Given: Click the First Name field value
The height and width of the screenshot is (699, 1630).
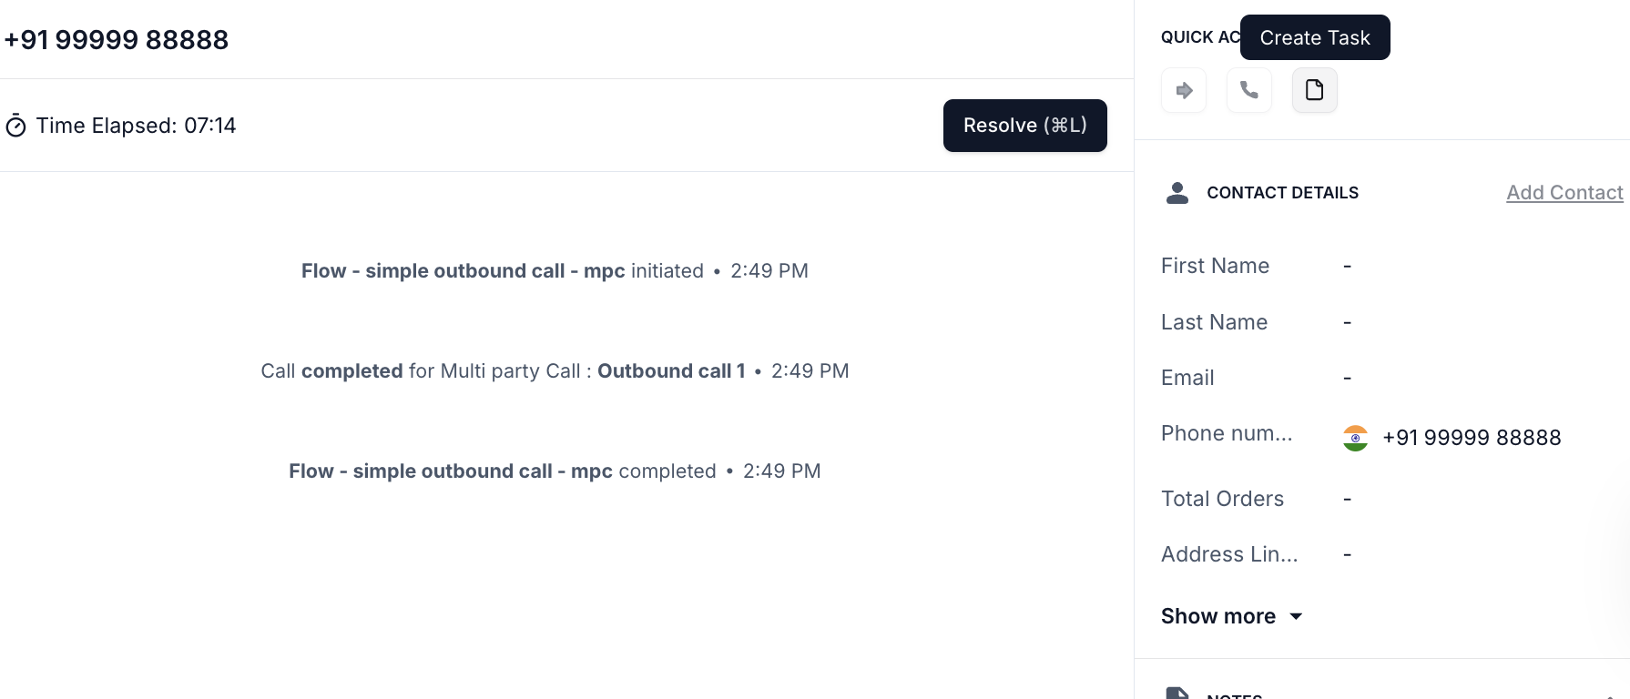Looking at the screenshot, I should coord(1347,267).
